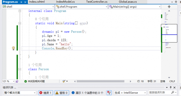Toggle the messages filter button
Screen dimensions: 181x96
(x=87, y=93)
